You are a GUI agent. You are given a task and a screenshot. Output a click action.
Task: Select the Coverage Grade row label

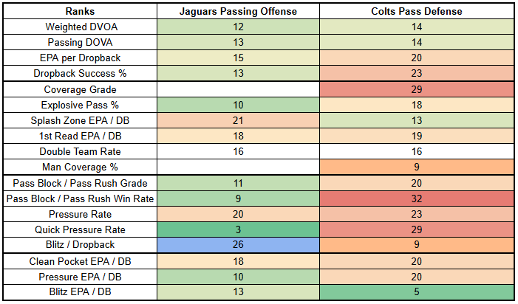[x=78, y=89]
